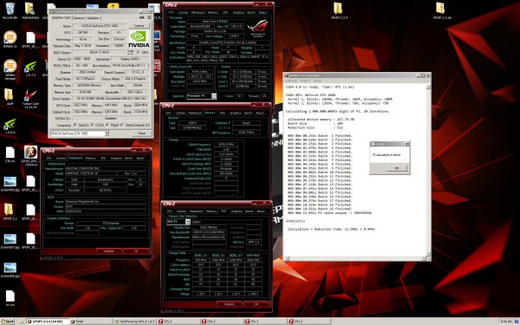Expand the GPU selection dropdown in GPU-Z
The width and height of the screenshot is (520, 325).
[107, 133]
